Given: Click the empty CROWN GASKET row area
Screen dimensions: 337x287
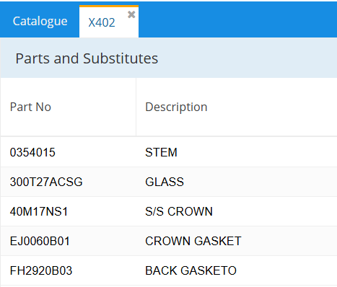Looking at the screenshot, I should click(289, 241).
